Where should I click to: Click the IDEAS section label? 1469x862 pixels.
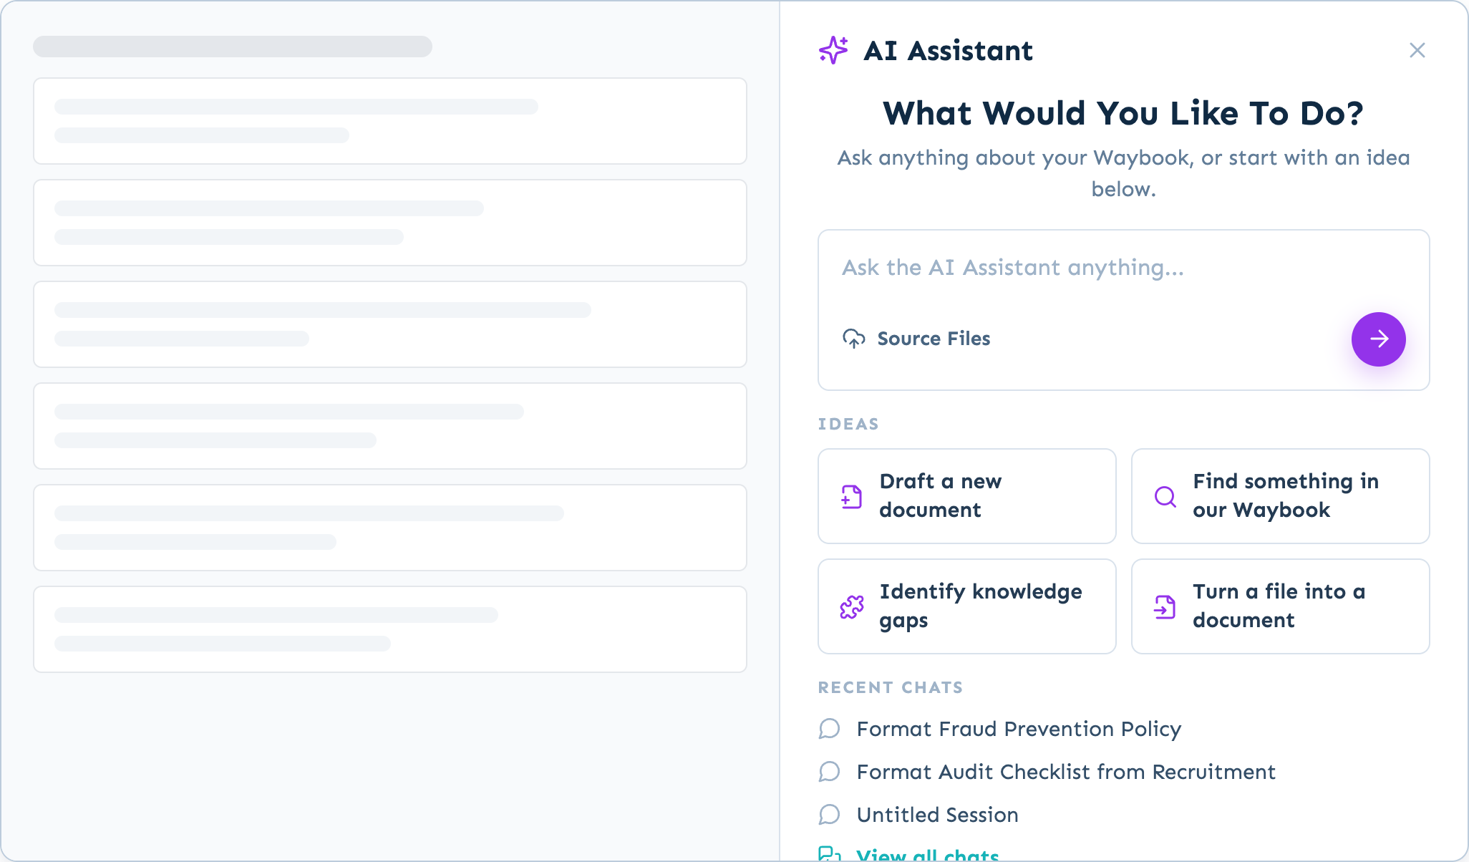(x=848, y=424)
